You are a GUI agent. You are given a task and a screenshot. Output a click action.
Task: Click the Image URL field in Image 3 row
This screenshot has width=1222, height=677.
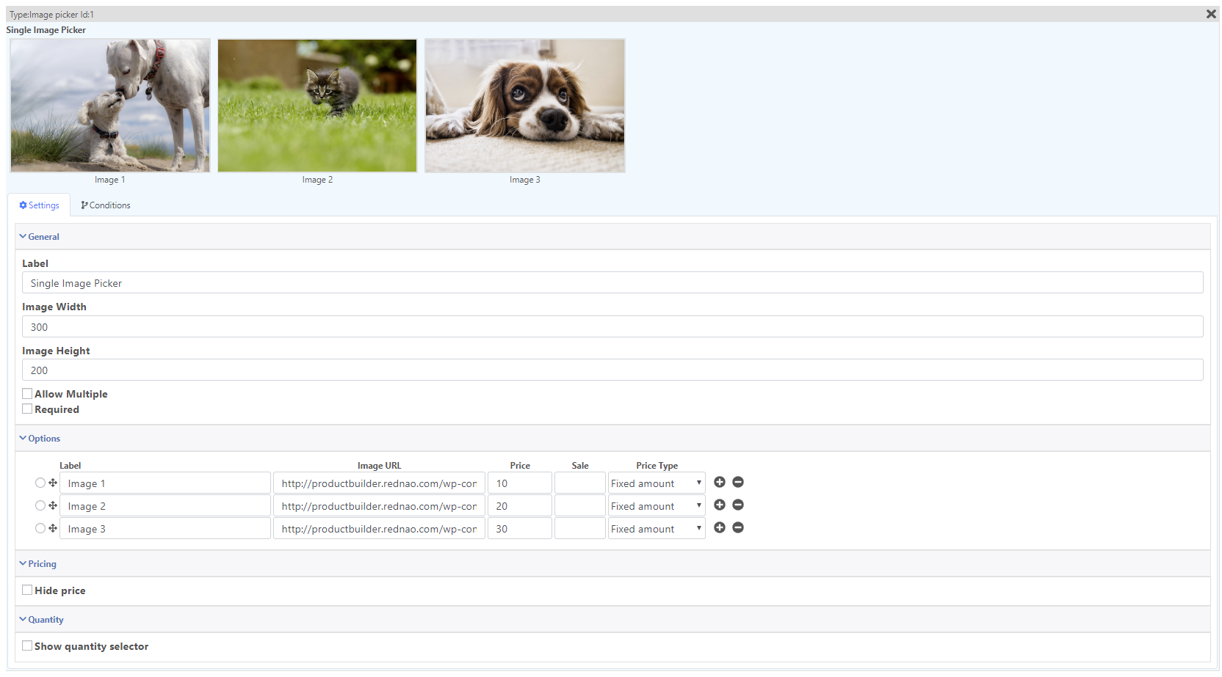(x=379, y=529)
